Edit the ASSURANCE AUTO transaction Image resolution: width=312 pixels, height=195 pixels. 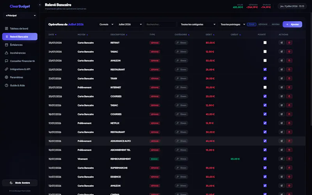pyautogui.click(x=282, y=141)
